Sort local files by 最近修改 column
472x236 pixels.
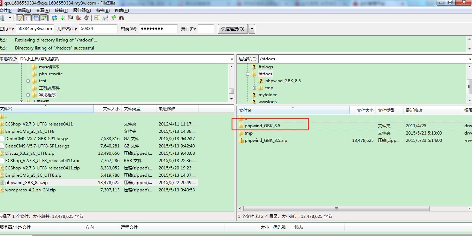pyautogui.click(x=177, y=109)
